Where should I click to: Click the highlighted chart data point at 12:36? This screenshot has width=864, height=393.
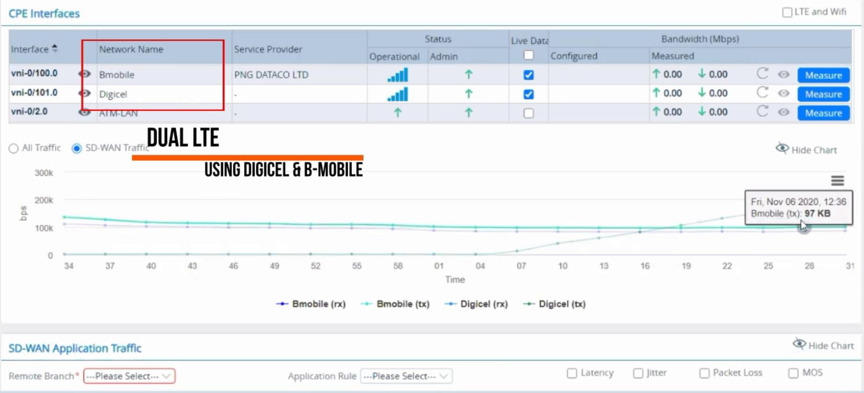(x=804, y=228)
